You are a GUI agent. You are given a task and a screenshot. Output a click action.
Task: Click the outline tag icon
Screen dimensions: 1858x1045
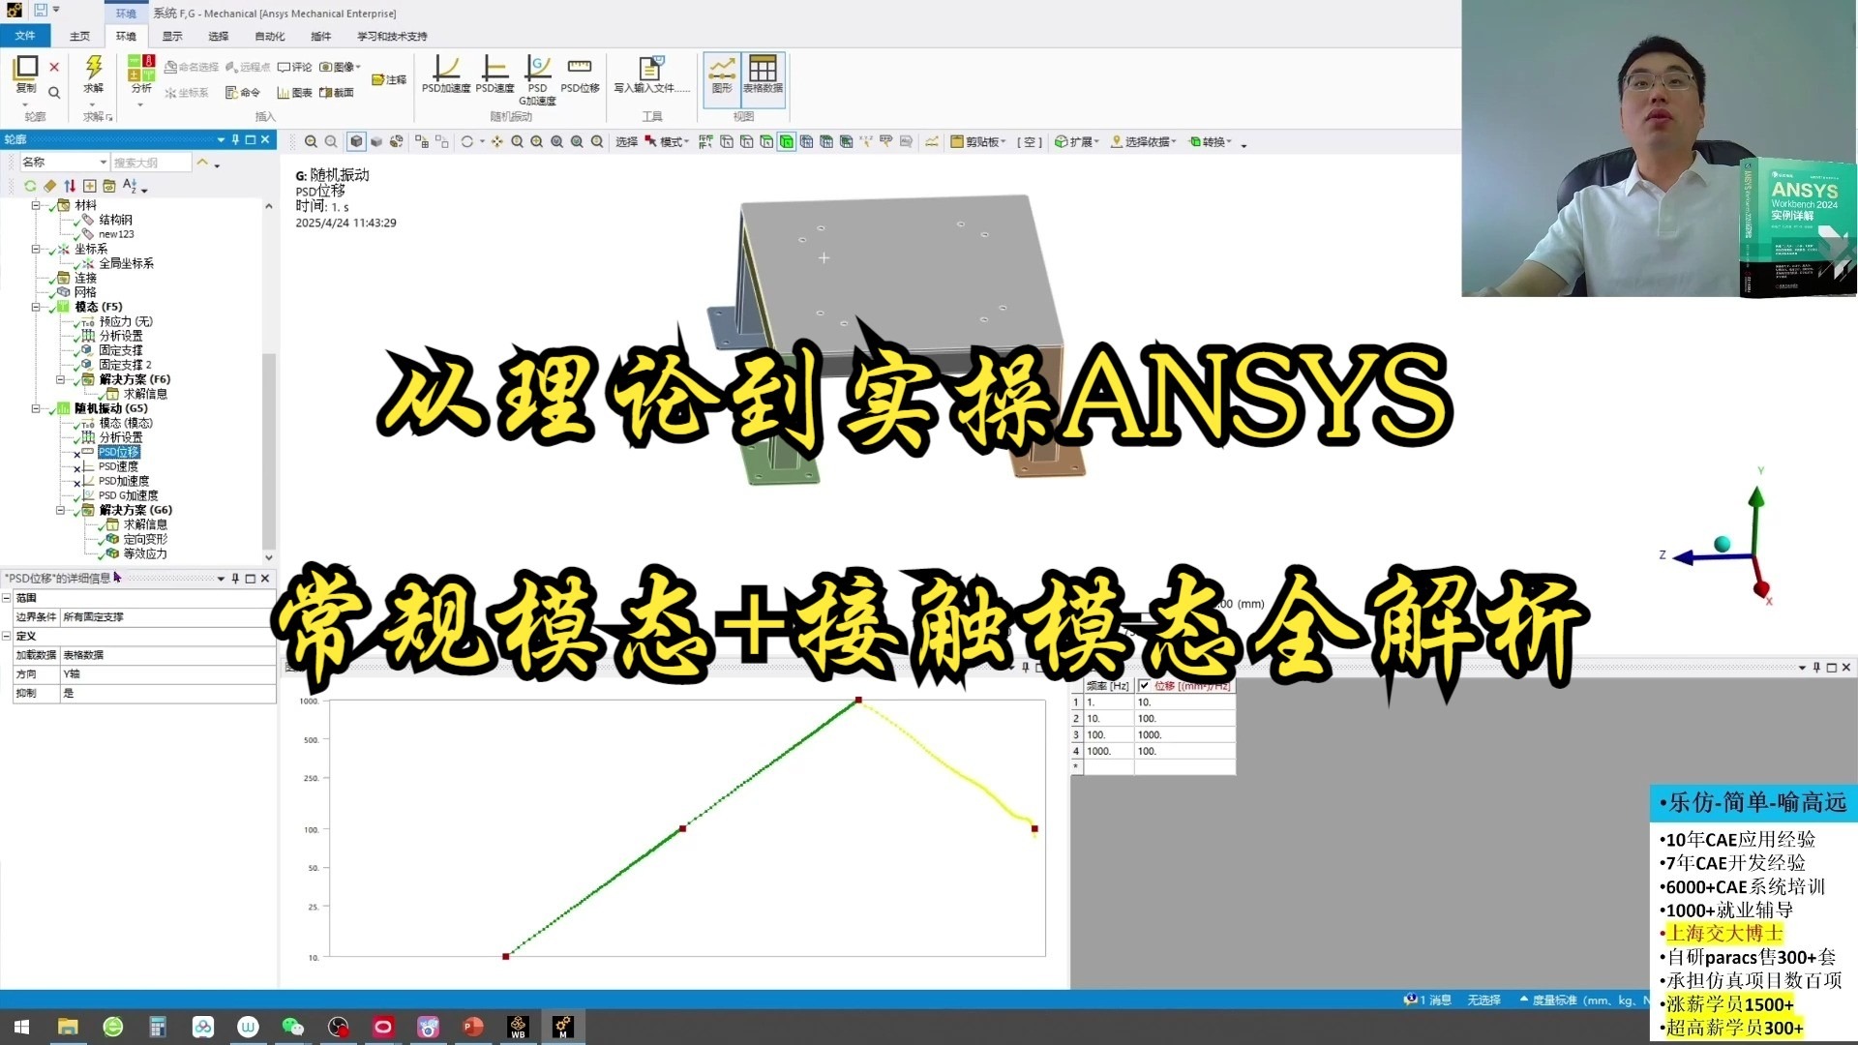(x=49, y=186)
